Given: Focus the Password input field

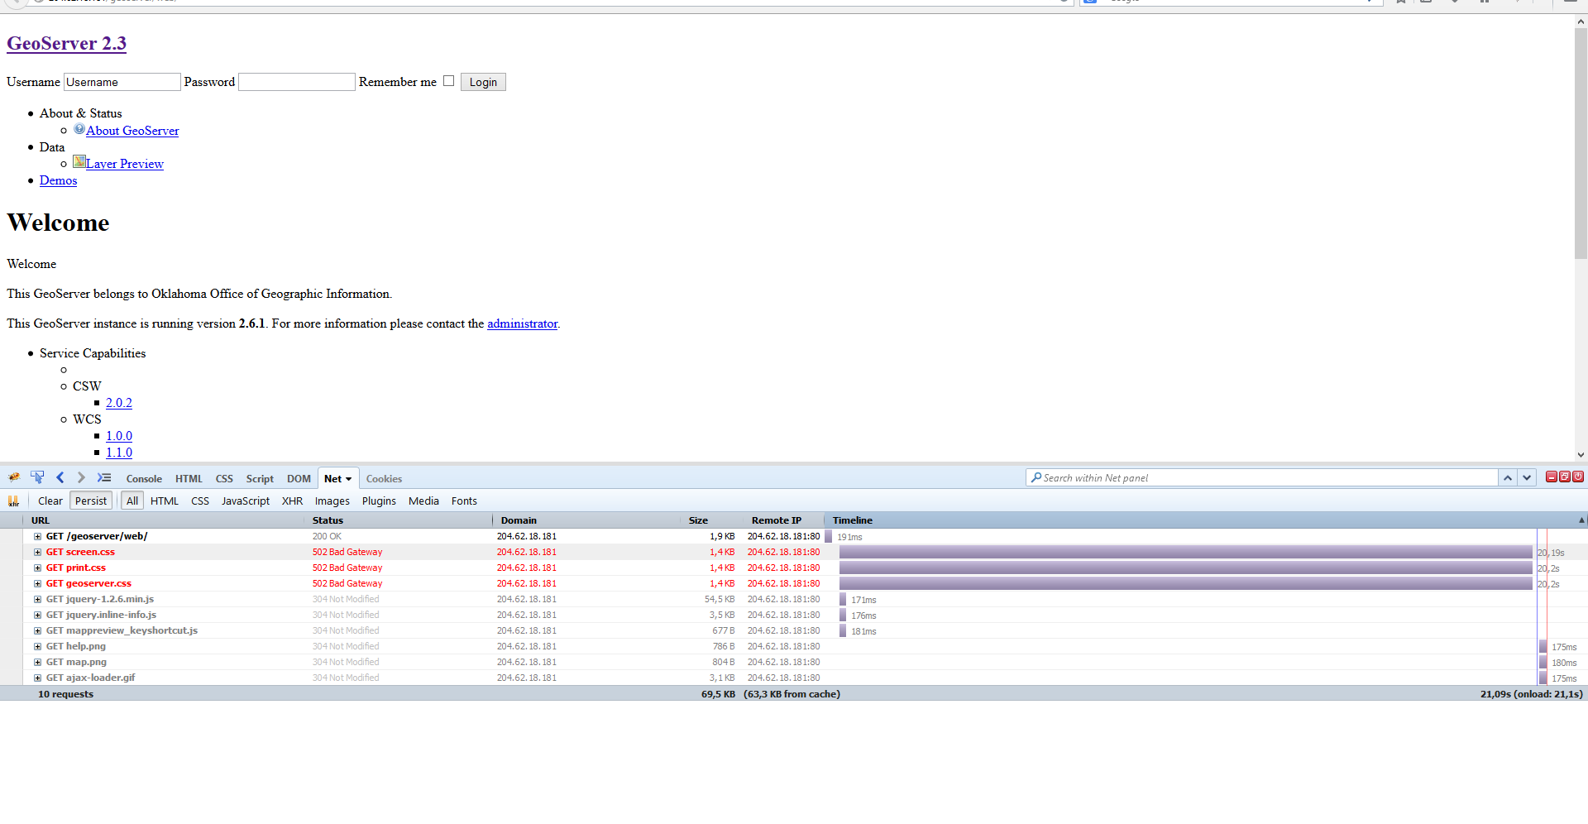Looking at the screenshot, I should pyautogui.click(x=297, y=82).
